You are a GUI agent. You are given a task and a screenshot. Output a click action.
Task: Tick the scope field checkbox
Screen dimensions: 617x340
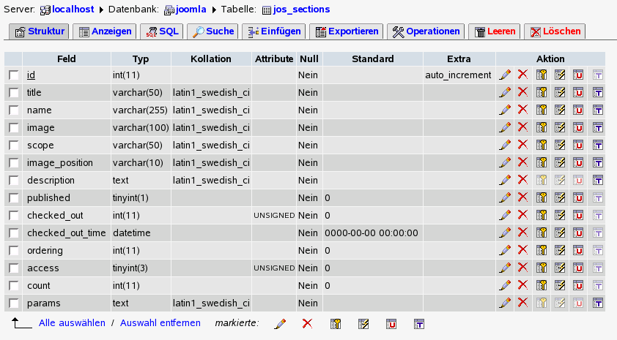click(14, 146)
